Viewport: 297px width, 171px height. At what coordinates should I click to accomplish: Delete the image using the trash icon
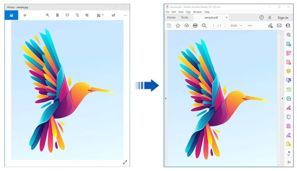coord(57,15)
